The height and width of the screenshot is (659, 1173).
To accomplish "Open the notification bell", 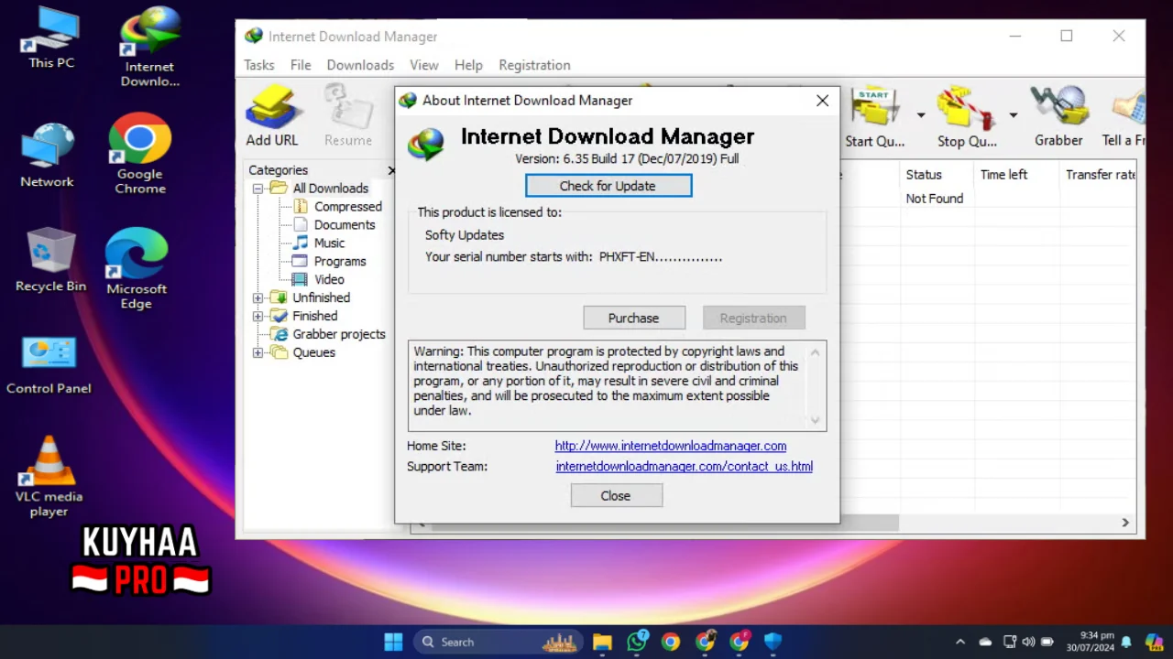I will (1126, 642).
